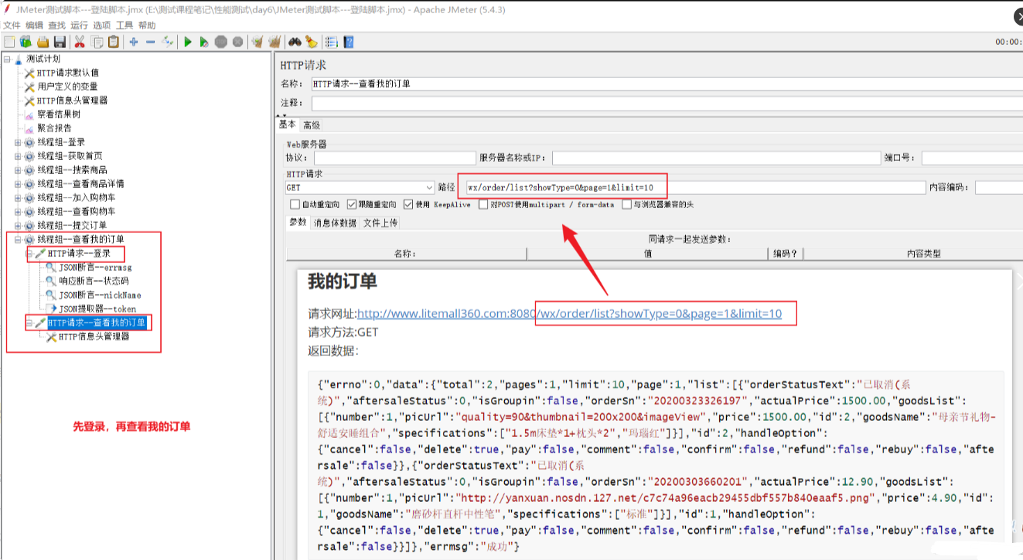
Task: Expand 线程组--加入购物车 thread group
Action: 18,198
